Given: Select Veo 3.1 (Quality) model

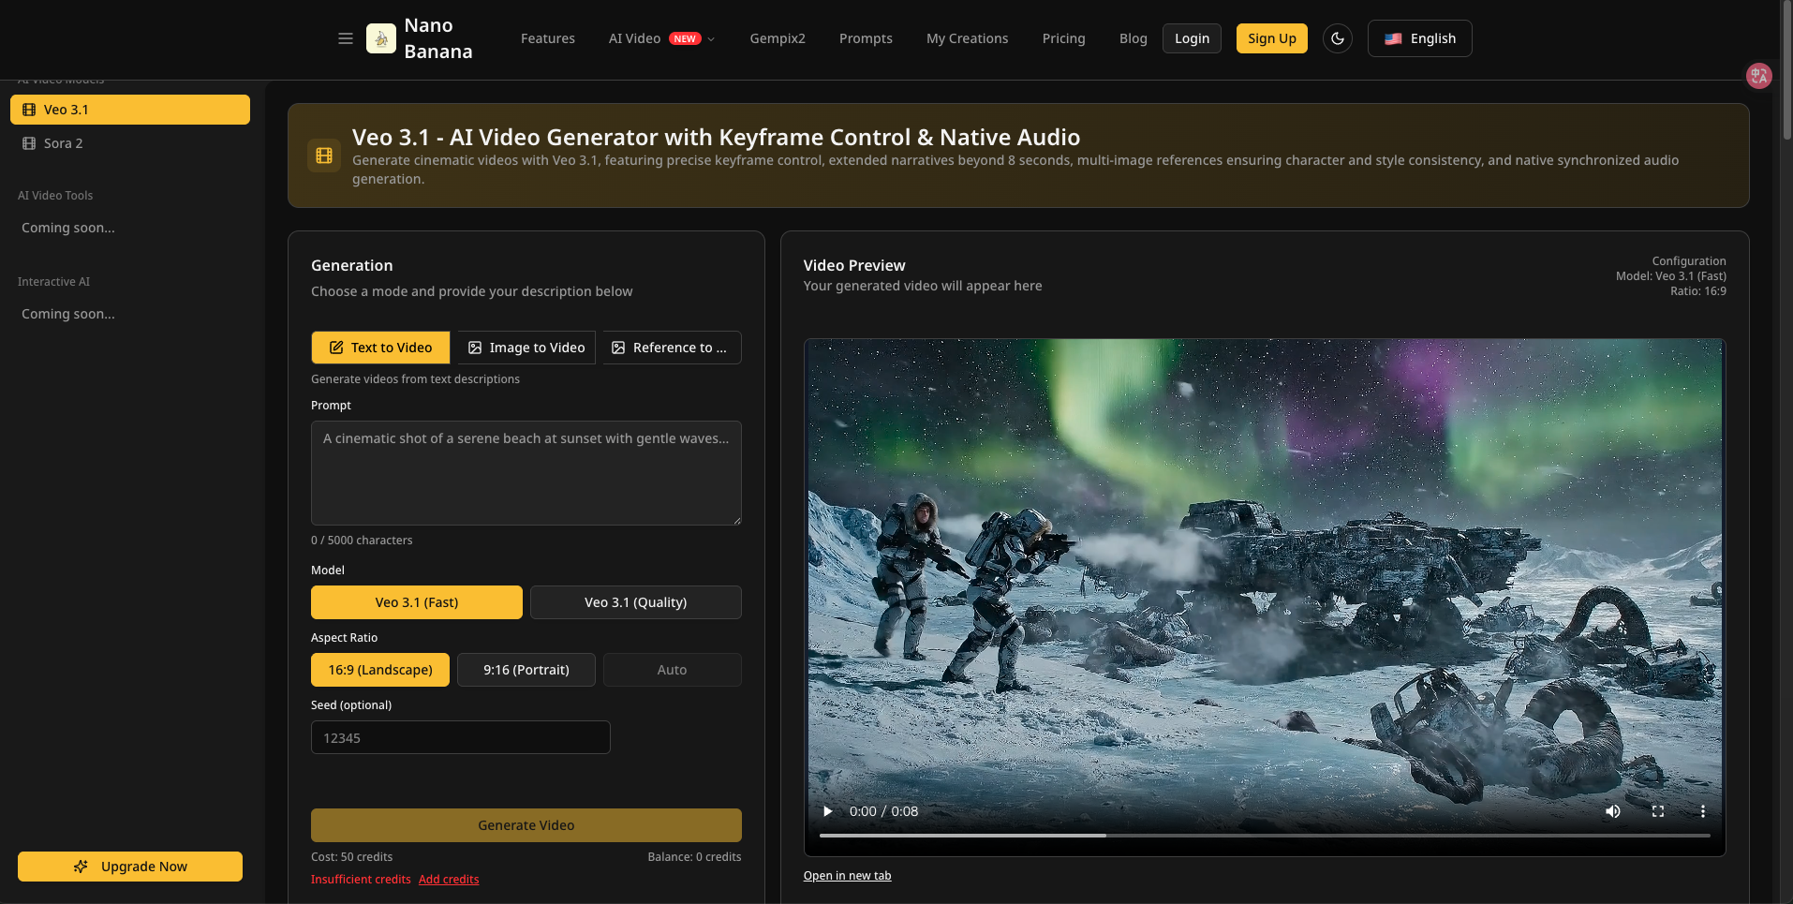Looking at the screenshot, I should (635, 602).
